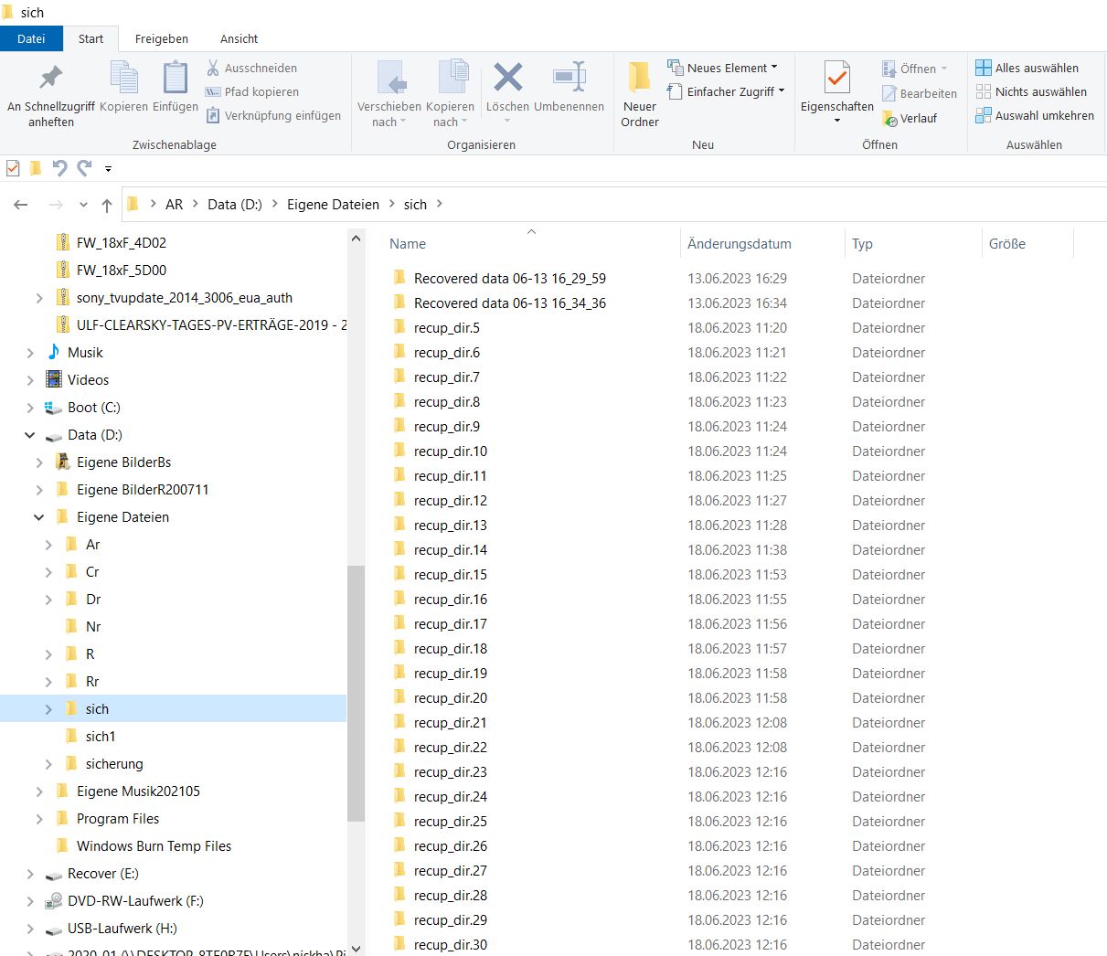The image size is (1107, 956).
Task: Expand the Recover (E:) drive node
Action: pyautogui.click(x=30, y=874)
